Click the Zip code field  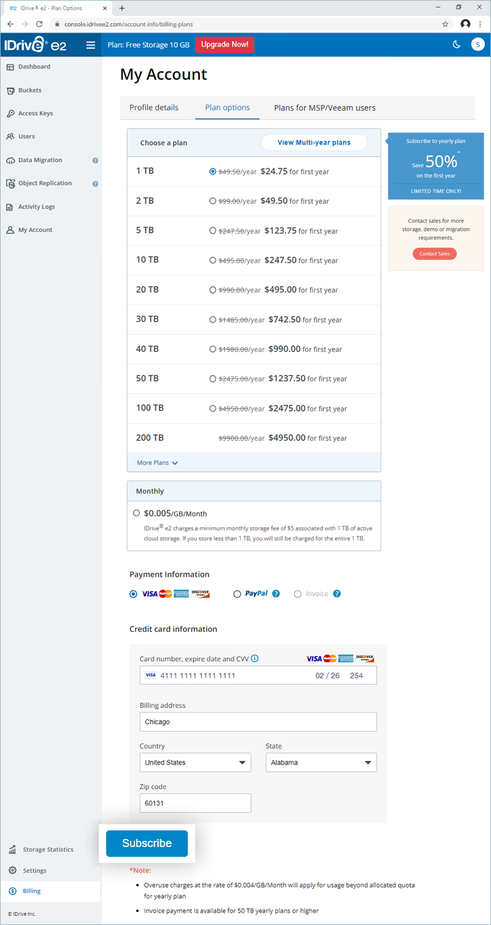tap(195, 803)
